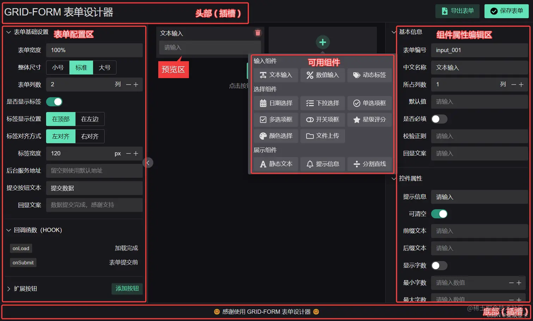Select the 日期选择 calendar component
The height and width of the screenshot is (321, 533).
[276, 103]
